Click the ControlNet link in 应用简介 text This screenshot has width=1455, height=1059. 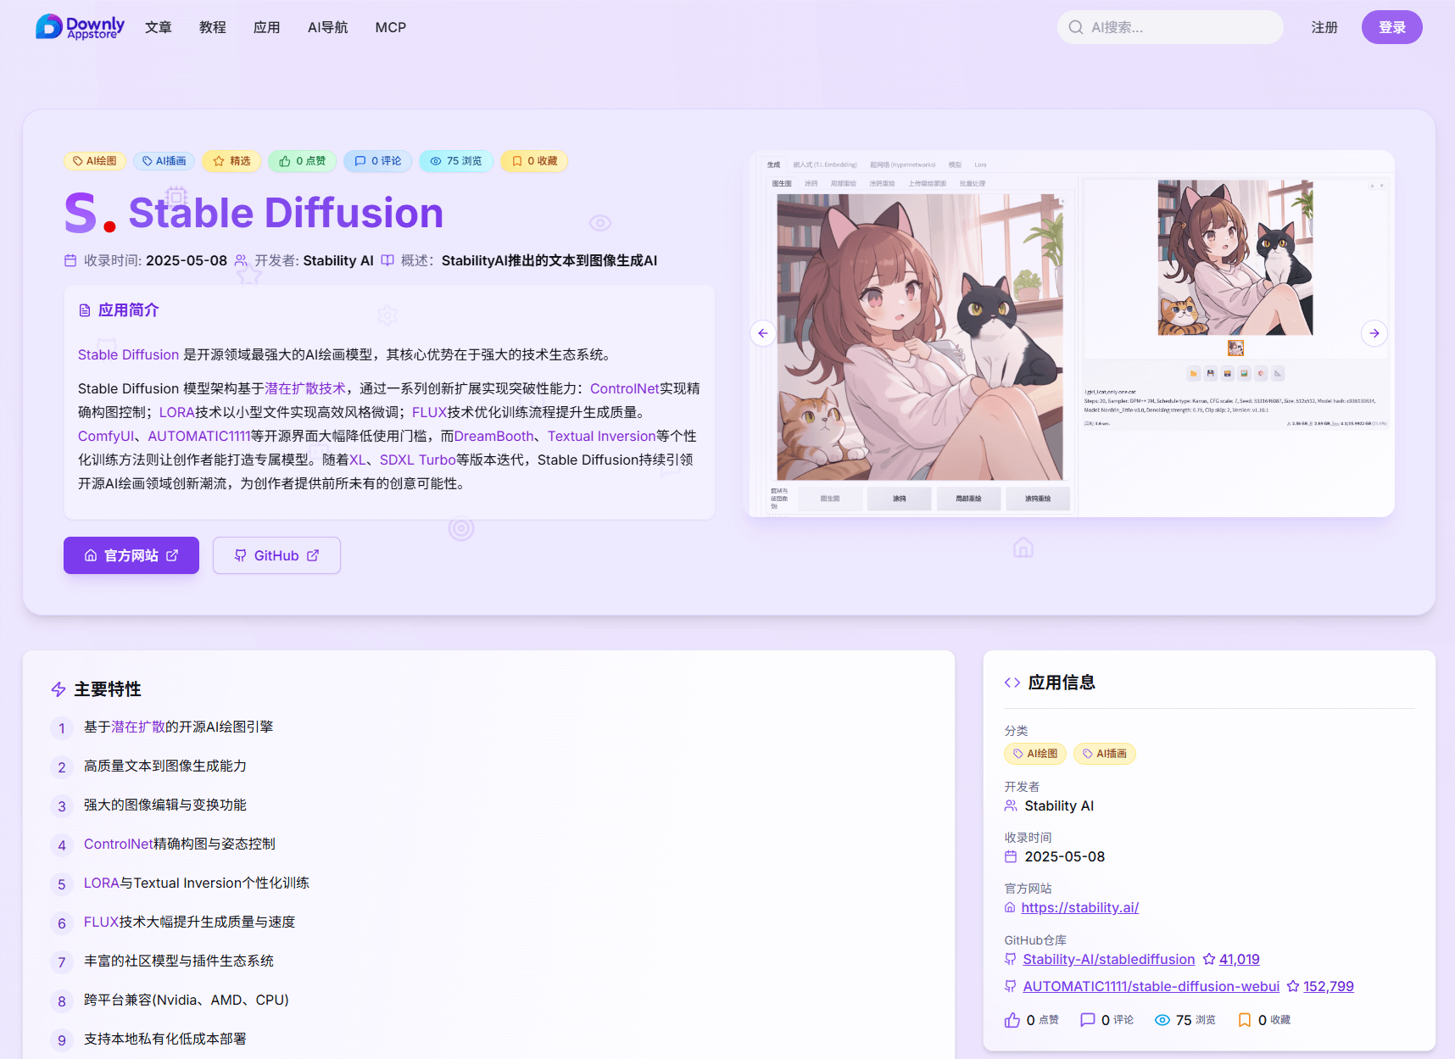click(625, 388)
